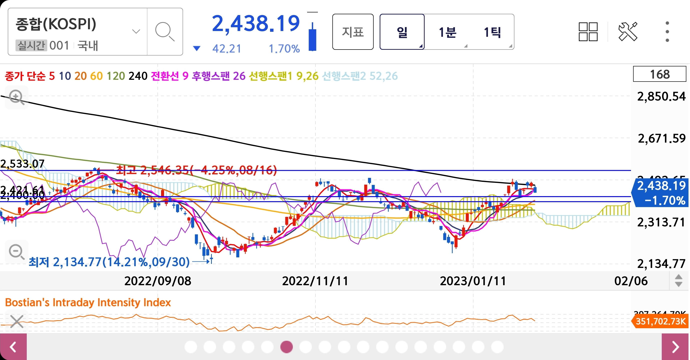Zoom out the chart with minus magnifier
Viewport: 690px width, 360px height.
click(17, 252)
